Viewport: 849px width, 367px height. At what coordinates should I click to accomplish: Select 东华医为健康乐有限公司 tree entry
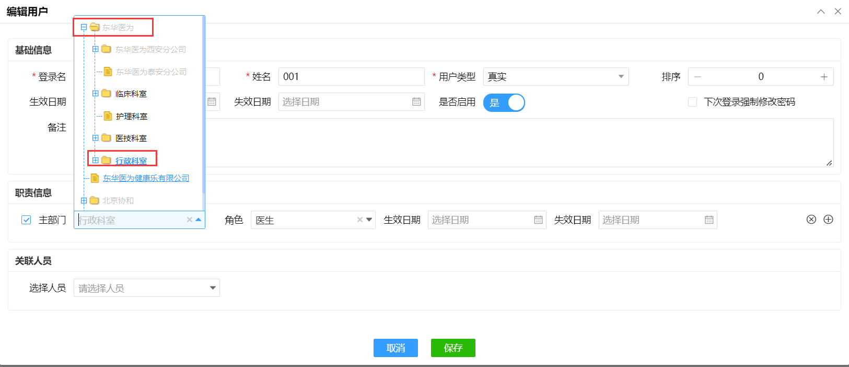point(146,178)
